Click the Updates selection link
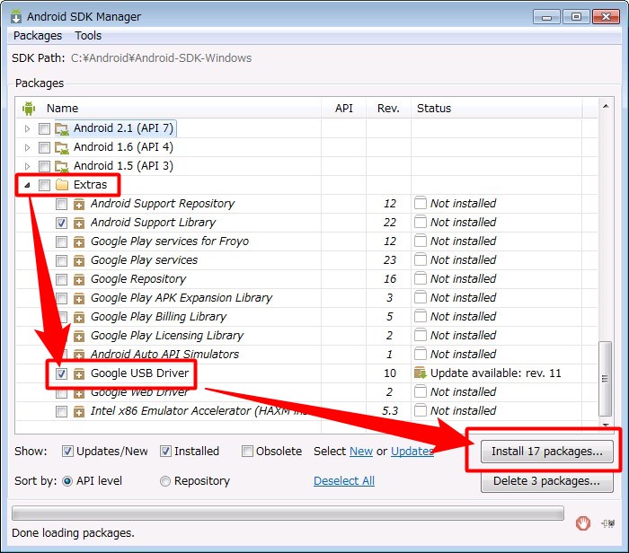Screen dimensions: 629x553 pyautogui.click(x=412, y=452)
